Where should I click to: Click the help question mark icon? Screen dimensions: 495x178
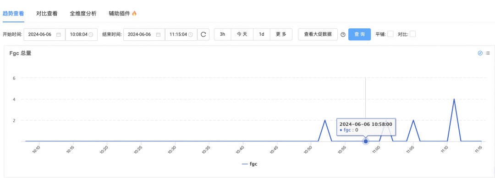point(343,35)
